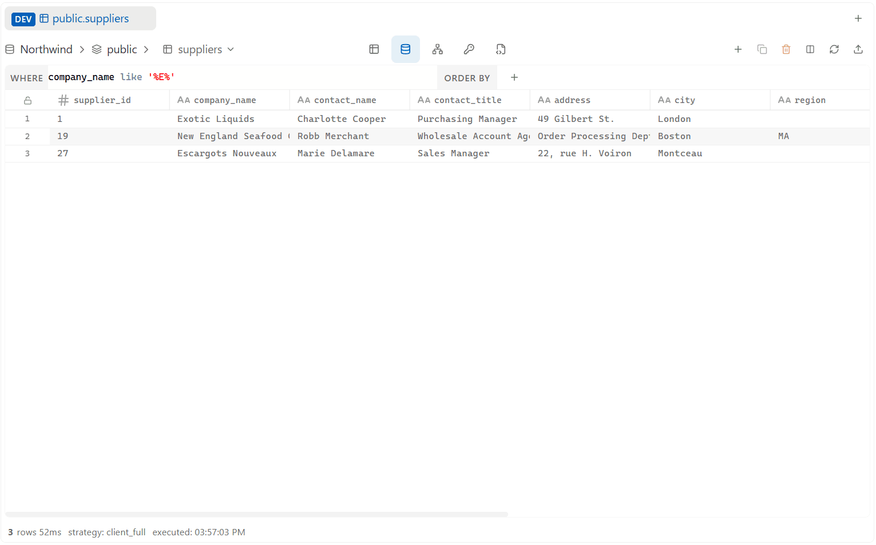
Task: Sort by the supplier_id column header
Action: click(109, 100)
